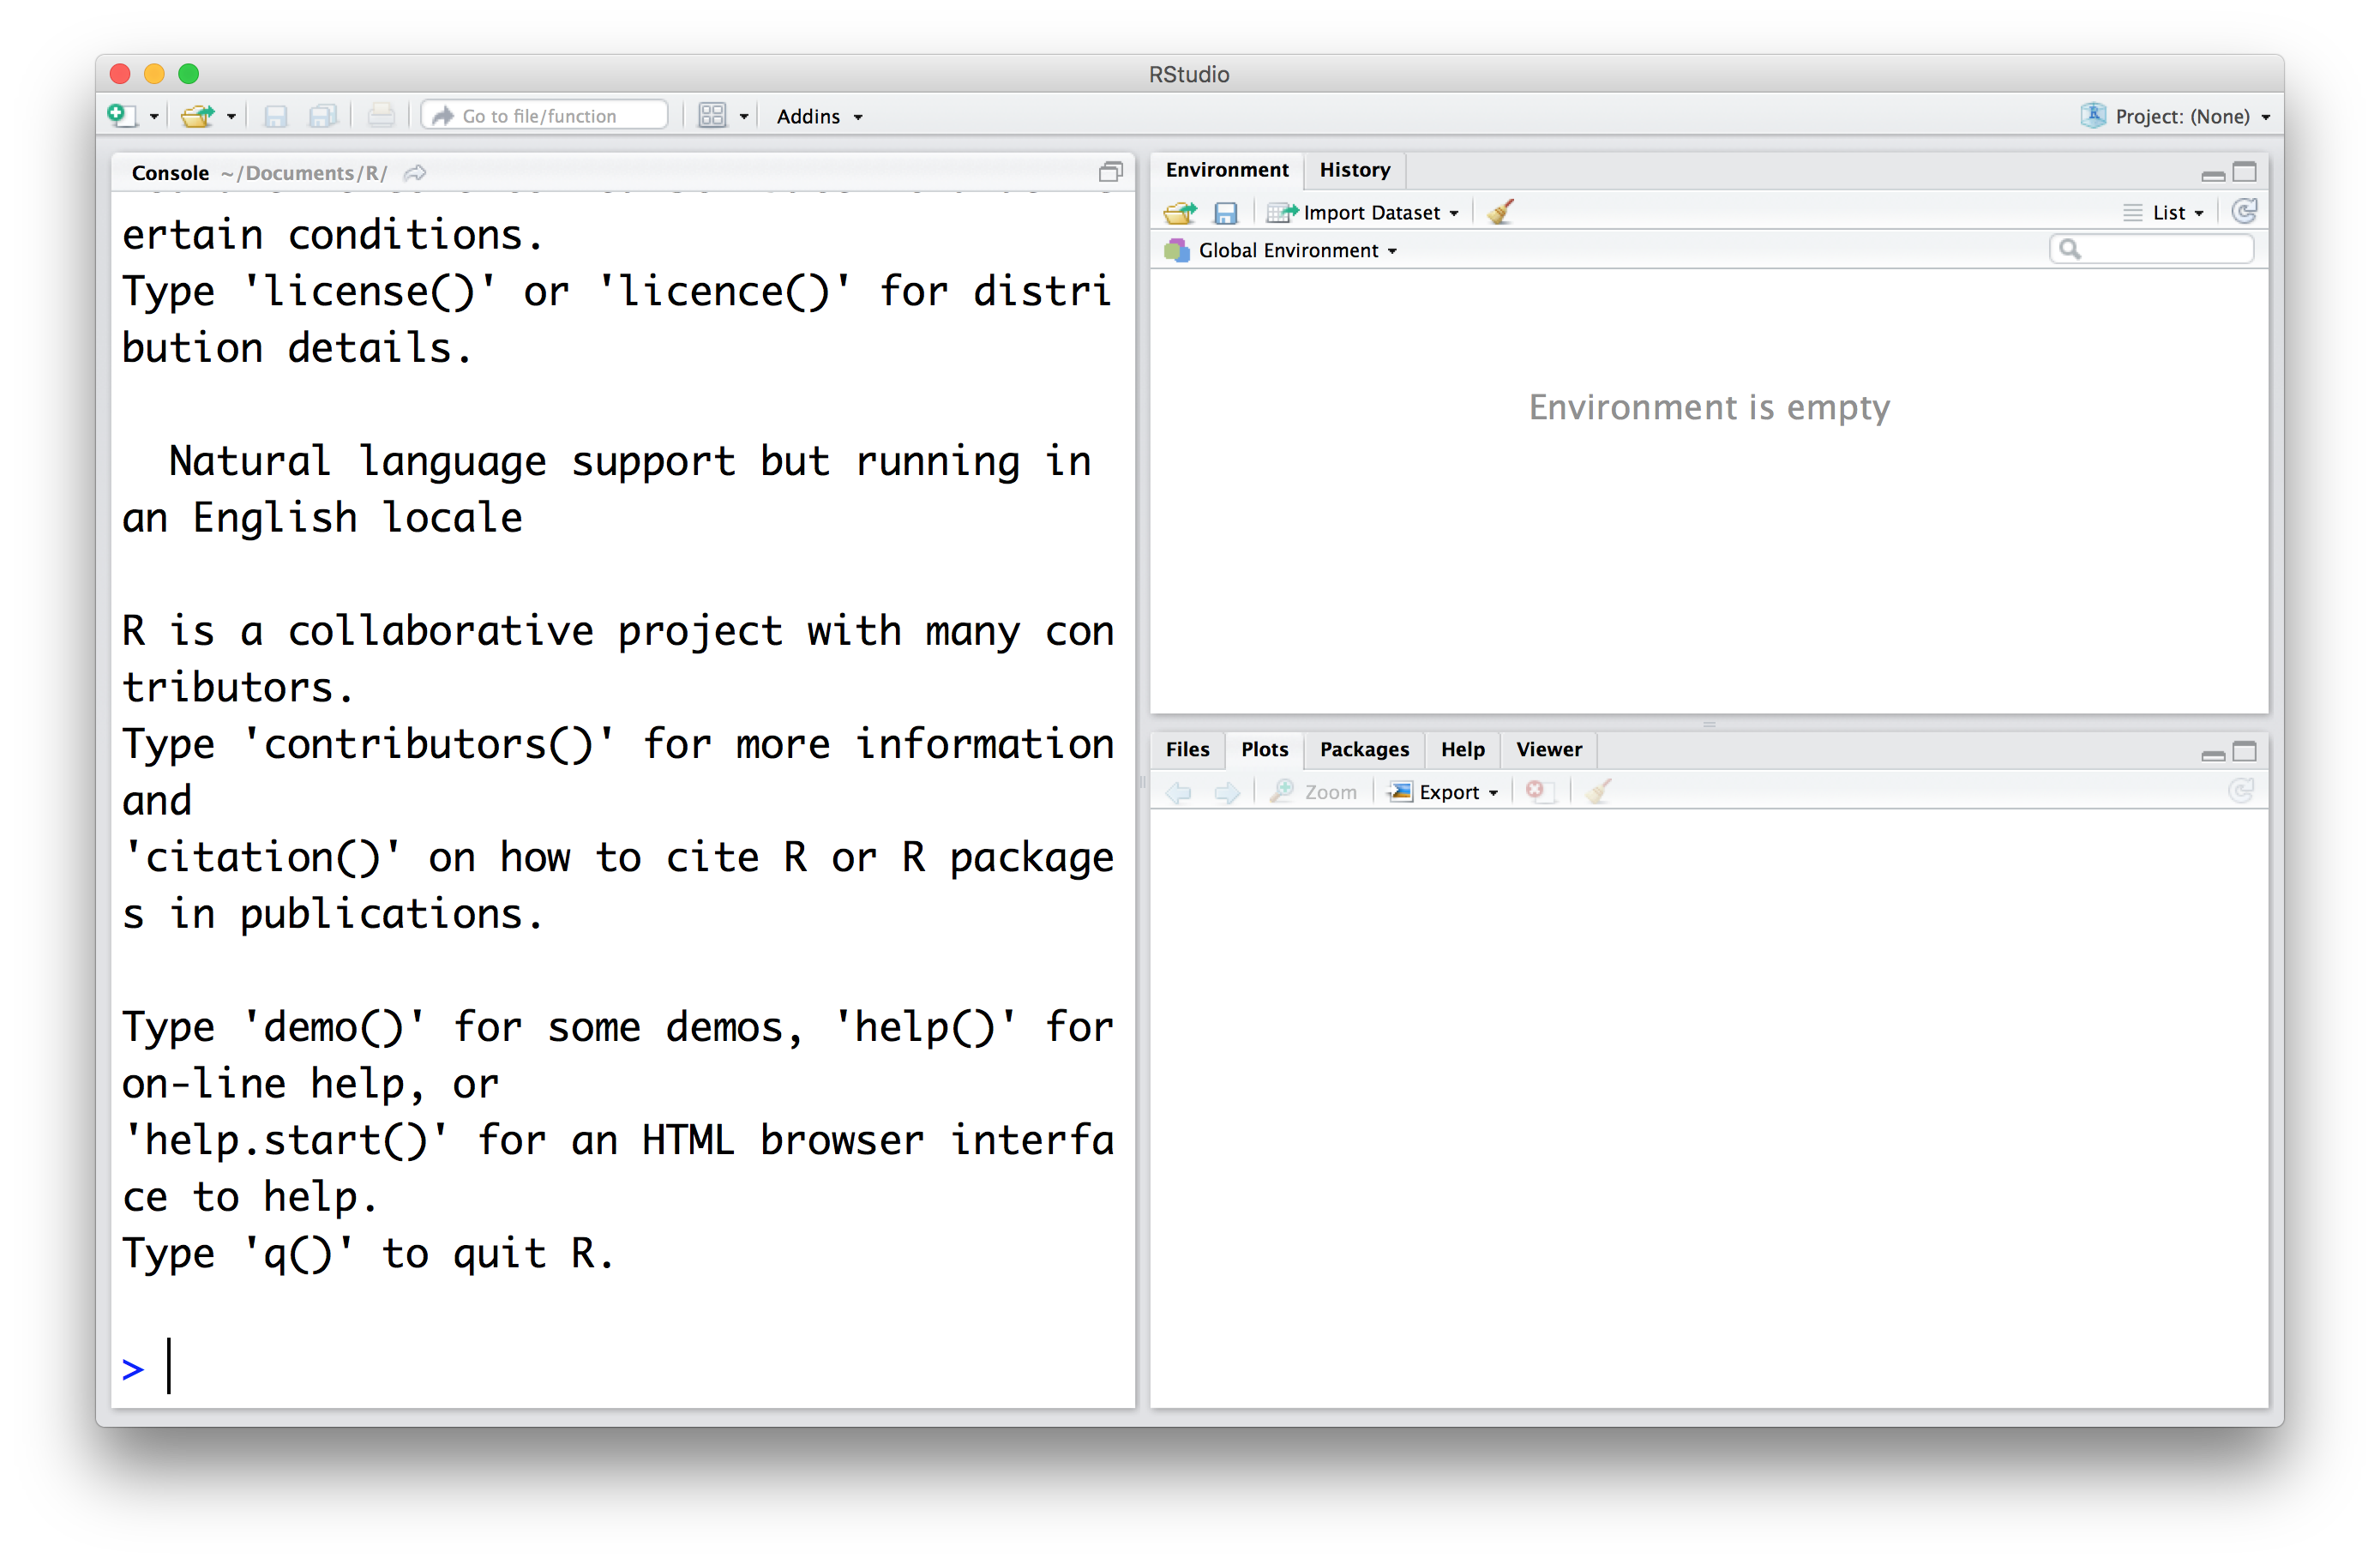Click the remove current plot icon
Image resolution: width=2380 pixels, height=1564 pixels.
pyautogui.click(x=1536, y=791)
